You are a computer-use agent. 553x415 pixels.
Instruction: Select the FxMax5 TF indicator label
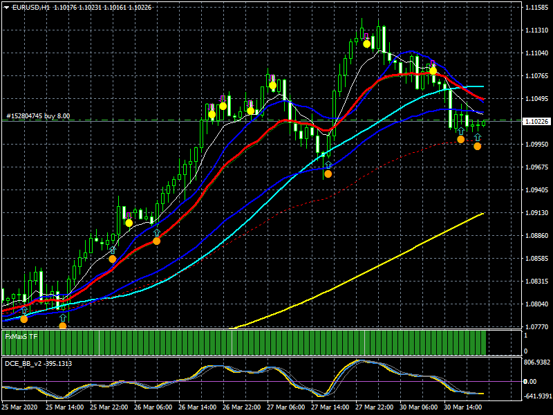click(x=21, y=337)
